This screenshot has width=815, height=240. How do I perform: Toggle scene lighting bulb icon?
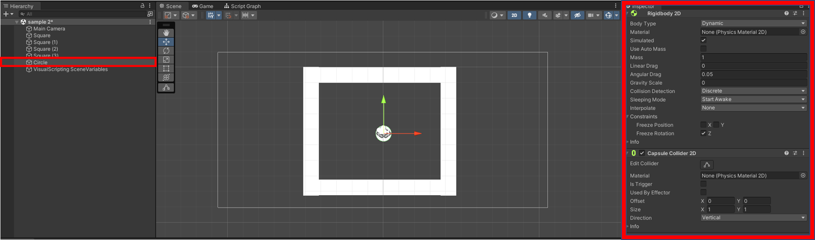[529, 15]
